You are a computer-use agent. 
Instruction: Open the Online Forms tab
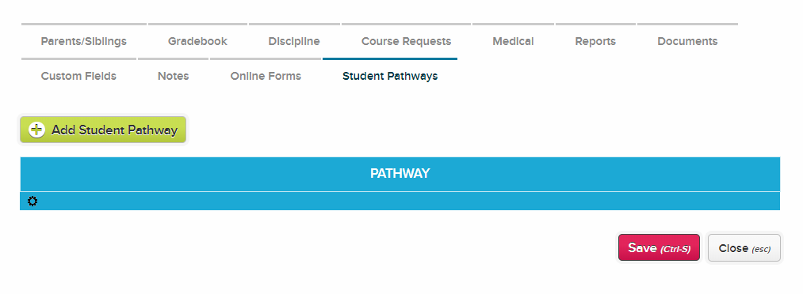266,76
